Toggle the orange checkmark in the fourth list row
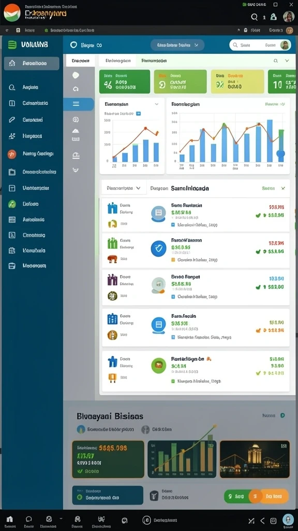Image resolution: width=298 pixels, height=531 pixels. 259,330
